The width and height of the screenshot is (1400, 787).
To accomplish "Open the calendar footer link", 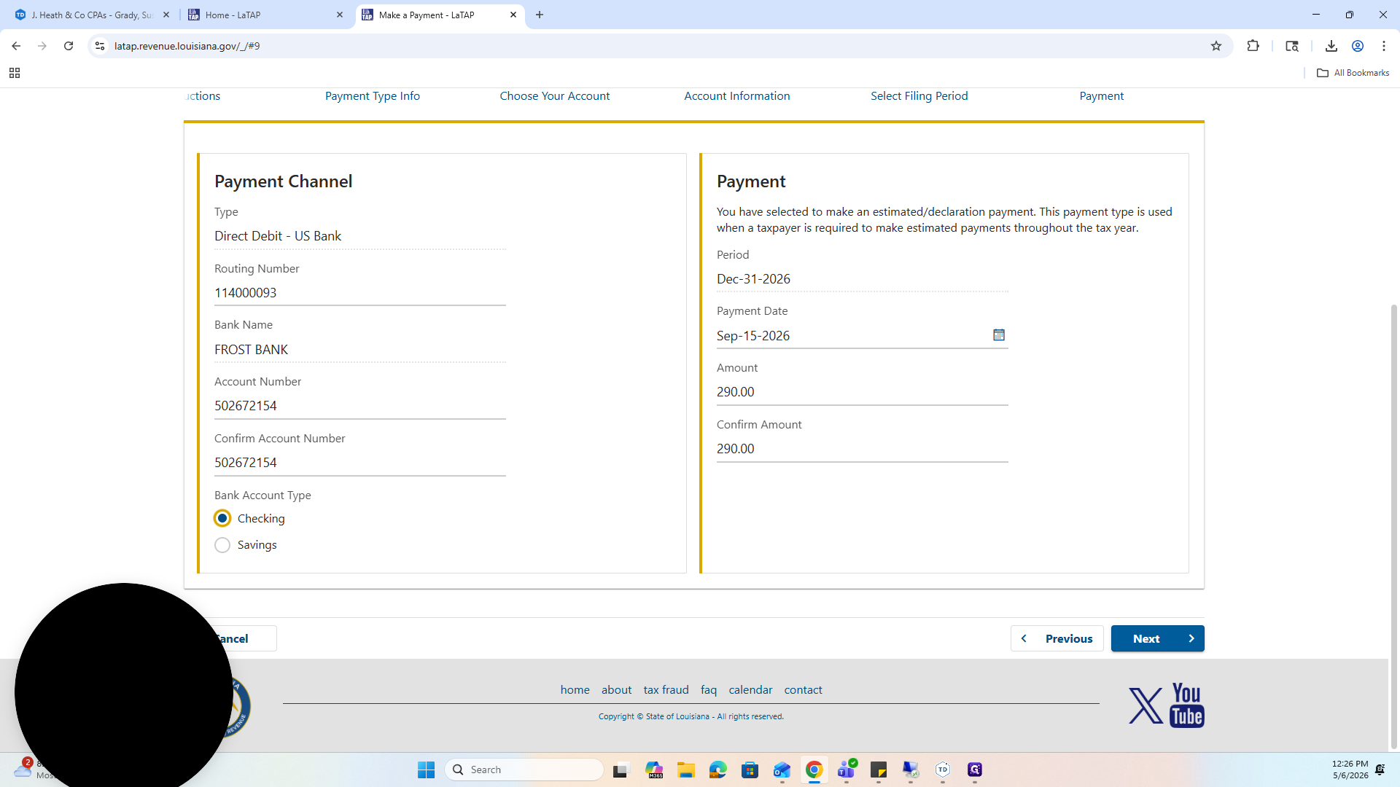I will [x=750, y=689].
